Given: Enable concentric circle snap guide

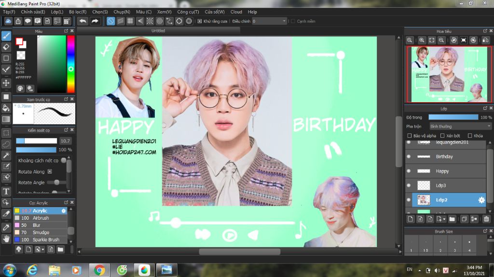Looking at the screenshot, I should 159,21.
